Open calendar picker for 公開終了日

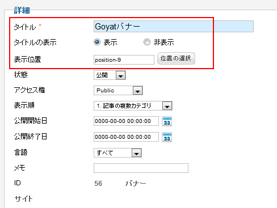(x=167, y=137)
